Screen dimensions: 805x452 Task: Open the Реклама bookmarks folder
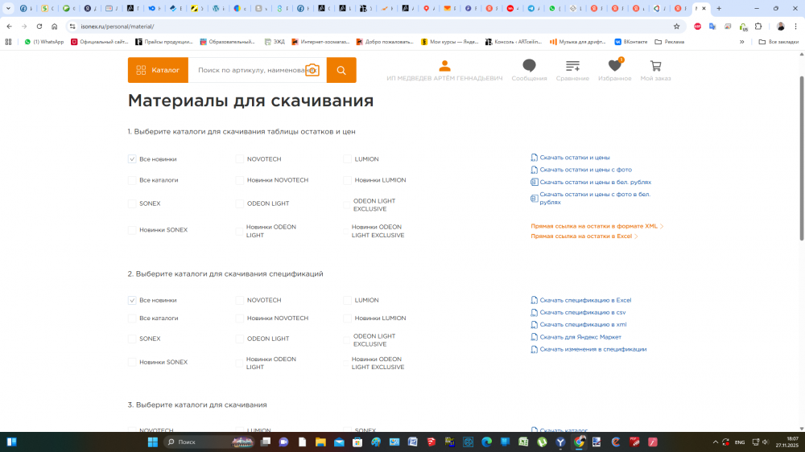coord(670,42)
